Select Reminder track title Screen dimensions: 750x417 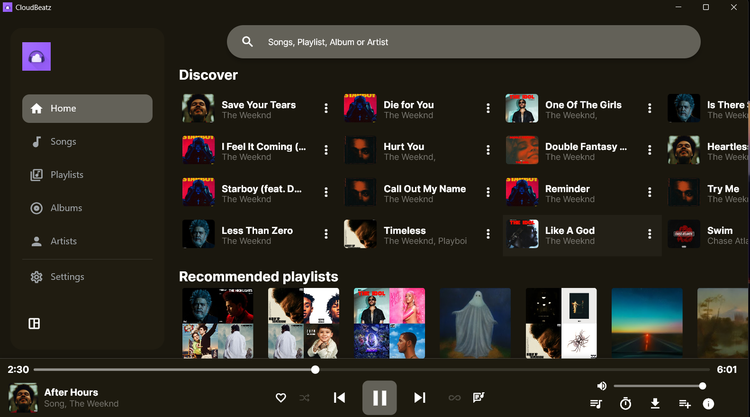point(567,189)
